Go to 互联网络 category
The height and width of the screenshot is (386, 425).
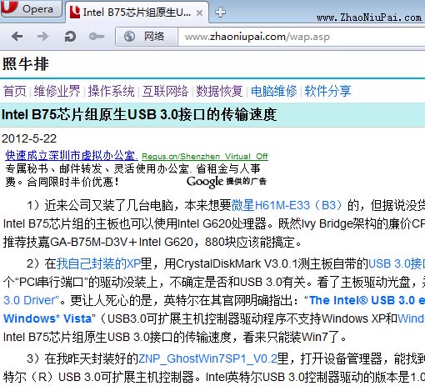165,91
